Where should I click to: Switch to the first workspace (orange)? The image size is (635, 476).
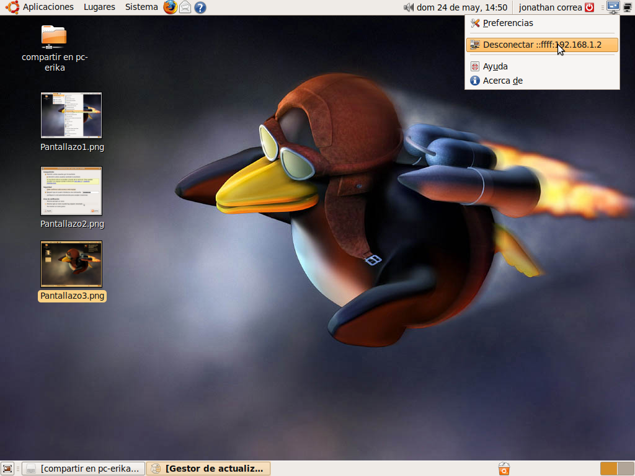(608, 469)
